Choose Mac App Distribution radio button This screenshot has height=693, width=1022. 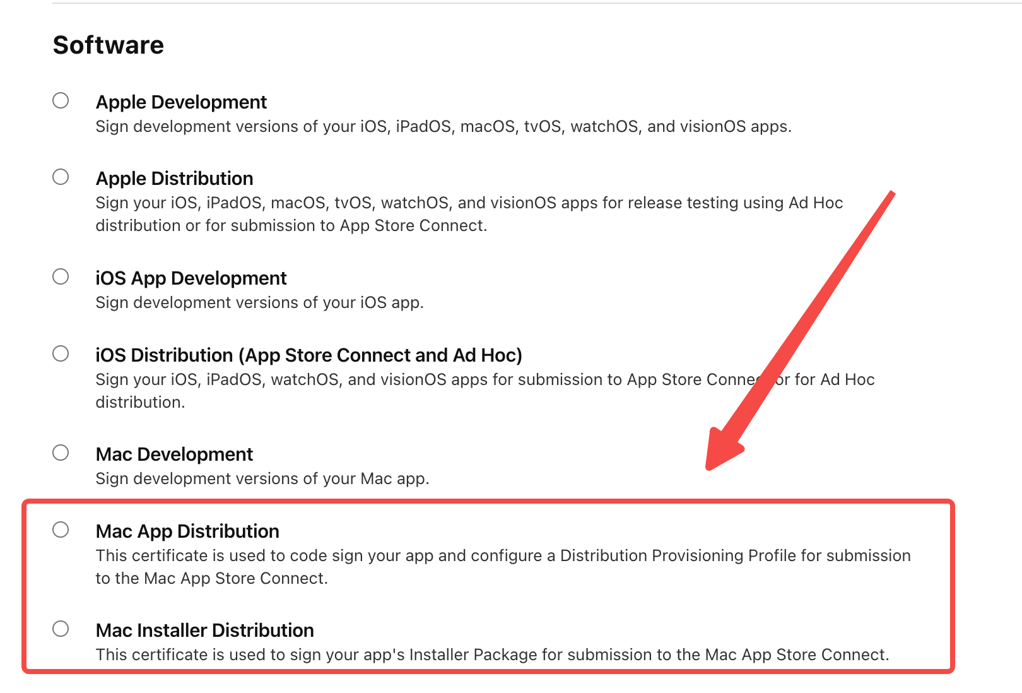point(61,530)
